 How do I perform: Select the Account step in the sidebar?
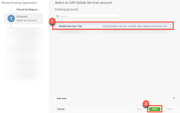(24, 18)
